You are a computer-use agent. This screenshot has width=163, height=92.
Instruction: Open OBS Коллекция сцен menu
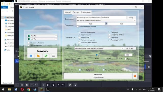75,4
